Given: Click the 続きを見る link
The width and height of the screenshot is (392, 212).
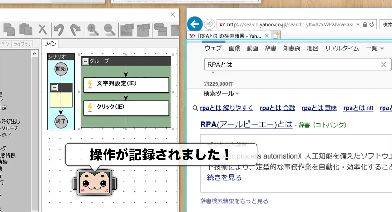Looking at the screenshot, I should 224,178.
